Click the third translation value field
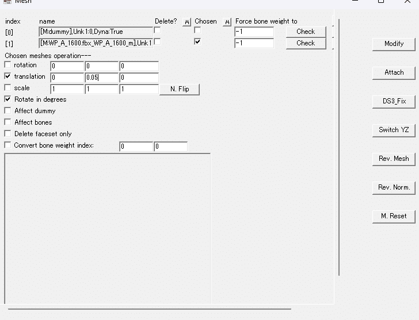Image resolution: width=419 pixels, height=320 pixels. click(x=139, y=78)
